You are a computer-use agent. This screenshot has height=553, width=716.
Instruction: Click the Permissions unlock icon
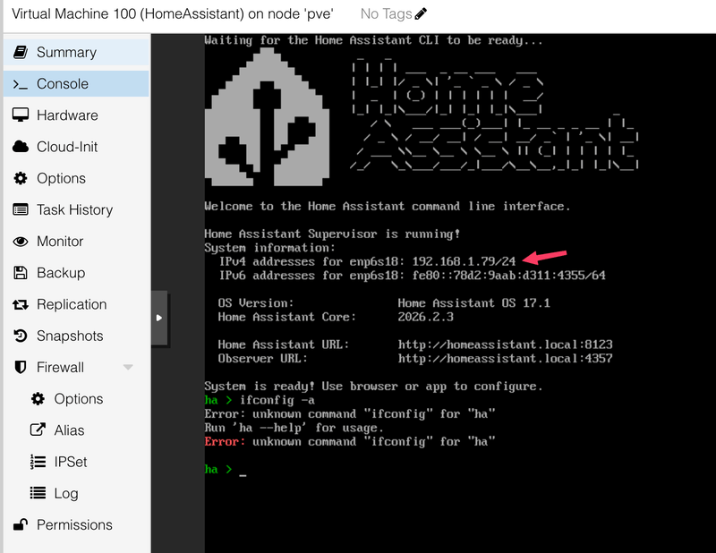point(20,524)
